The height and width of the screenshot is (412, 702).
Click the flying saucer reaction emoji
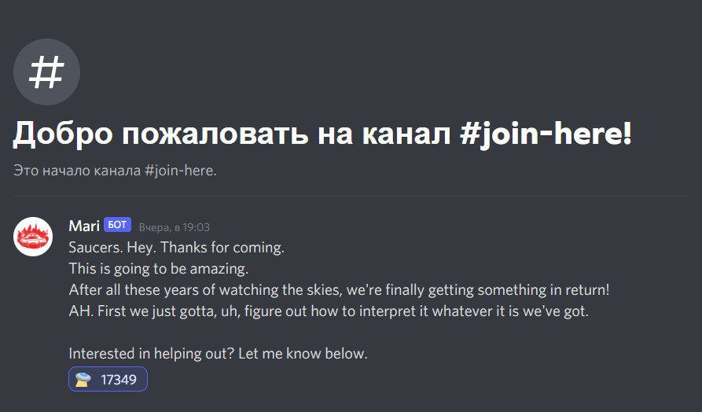[83, 380]
